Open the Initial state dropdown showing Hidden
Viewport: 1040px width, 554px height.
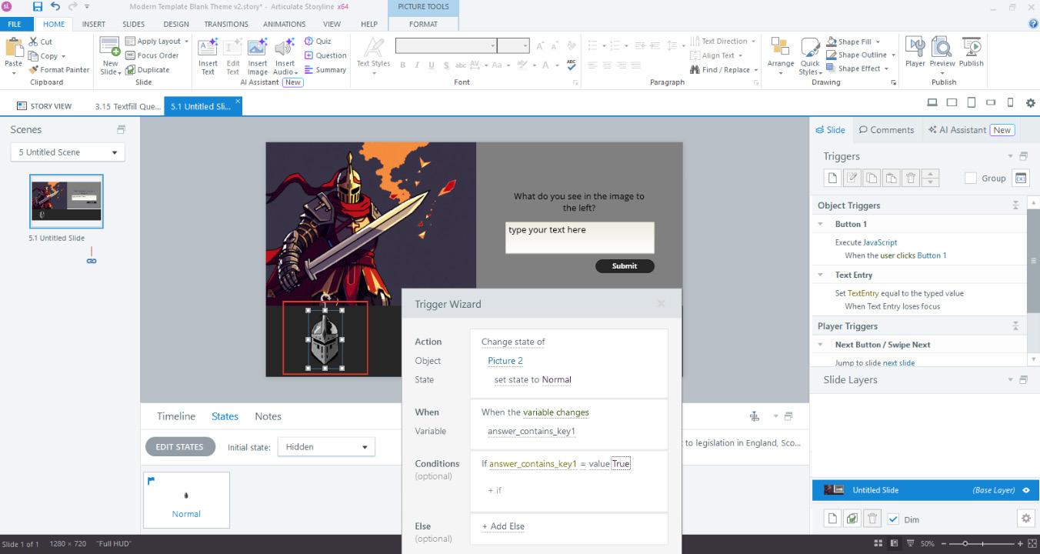click(x=326, y=447)
